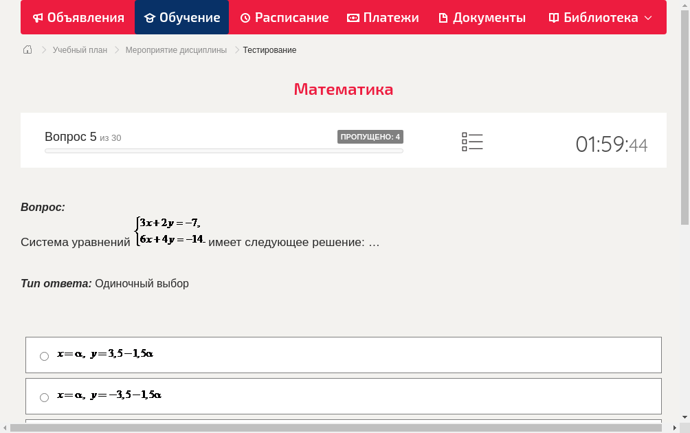Click the home icon in the breadcrumb

tap(27, 49)
